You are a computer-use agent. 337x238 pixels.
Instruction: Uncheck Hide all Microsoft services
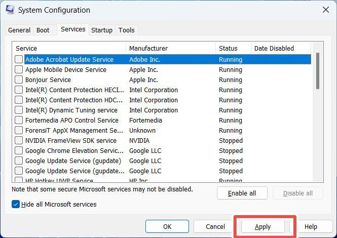(x=16, y=204)
